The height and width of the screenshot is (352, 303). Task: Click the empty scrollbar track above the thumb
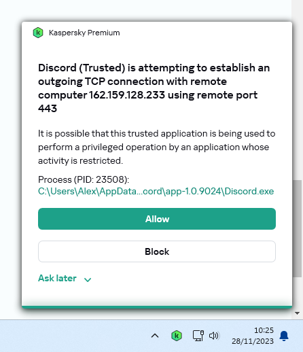click(x=297, y=90)
